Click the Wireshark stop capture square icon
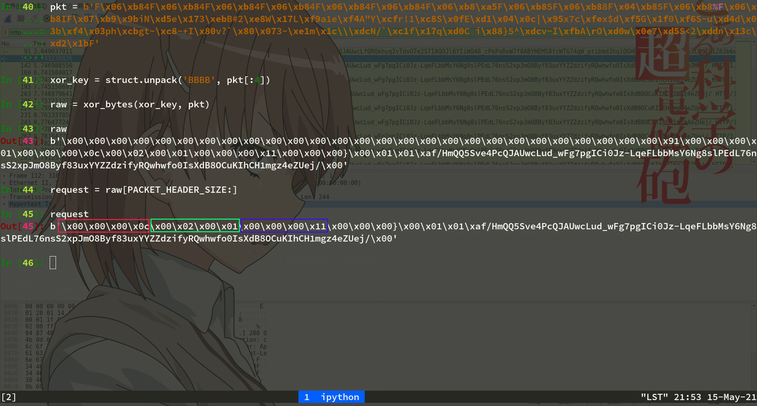757x406 pixels. coord(21,18)
